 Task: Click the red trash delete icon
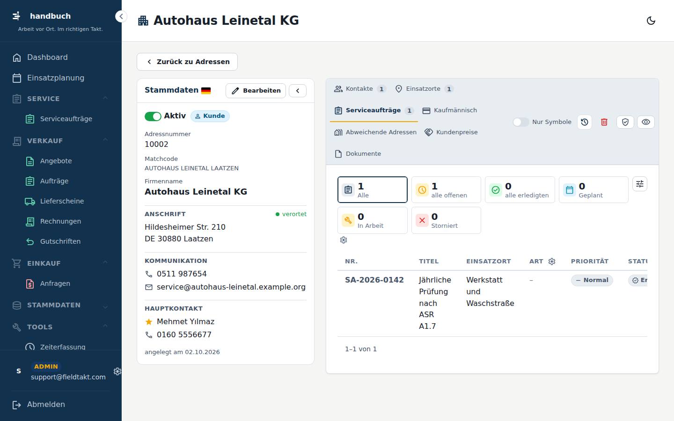pyautogui.click(x=604, y=122)
